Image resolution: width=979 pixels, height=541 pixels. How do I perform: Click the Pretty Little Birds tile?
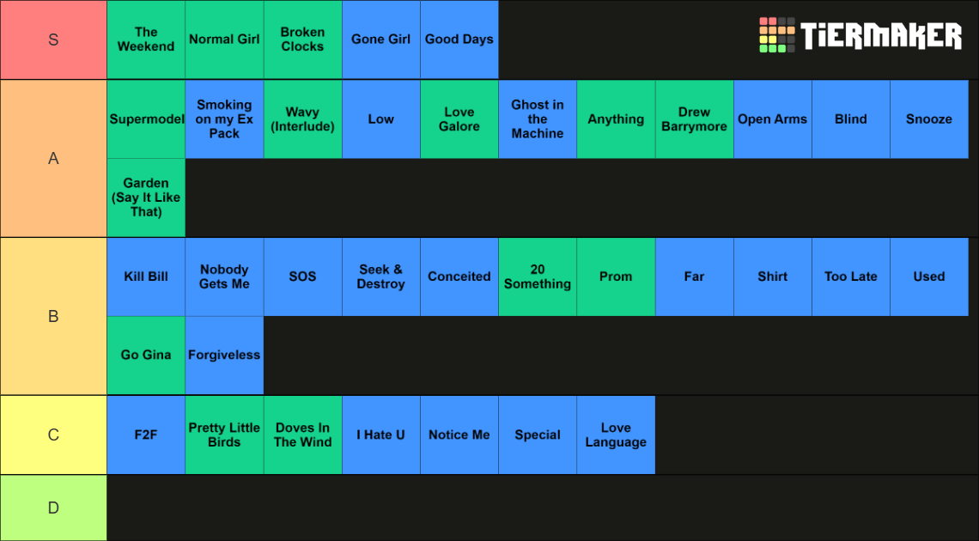click(x=224, y=435)
